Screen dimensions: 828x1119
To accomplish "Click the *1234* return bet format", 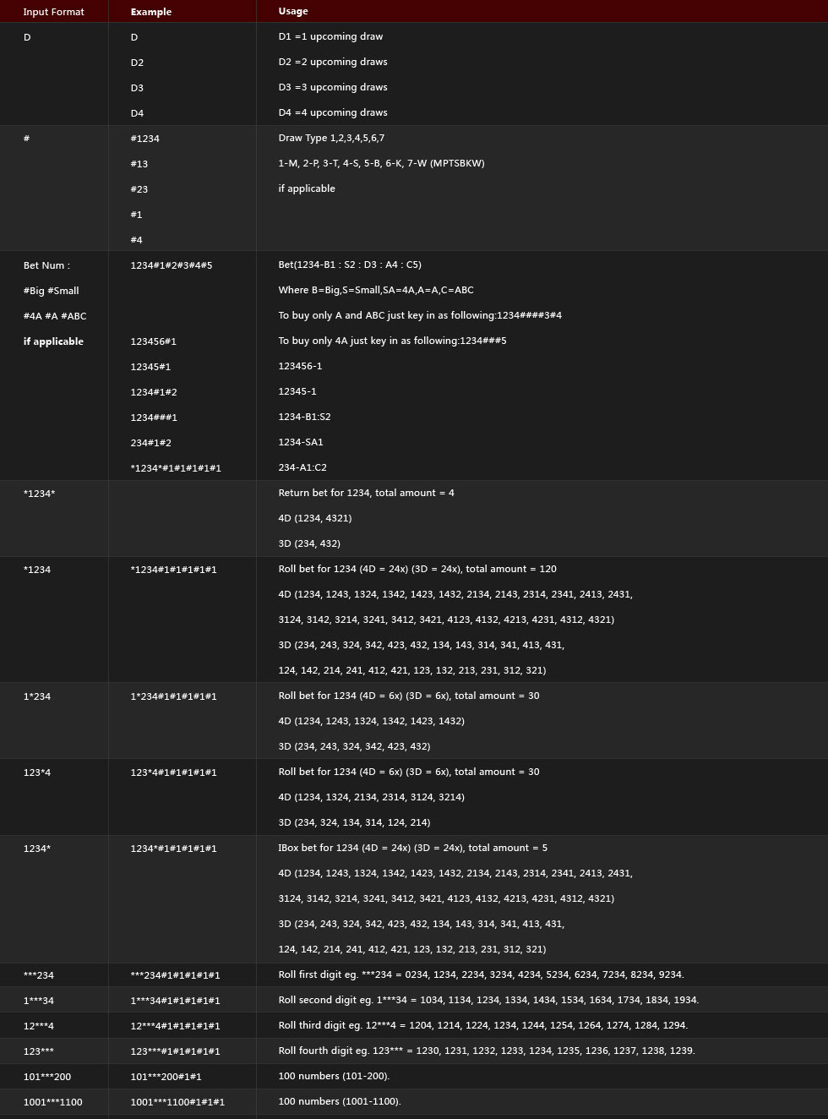I will click(40, 494).
